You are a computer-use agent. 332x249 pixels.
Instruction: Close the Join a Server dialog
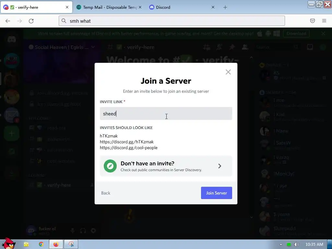[x=228, y=72]
